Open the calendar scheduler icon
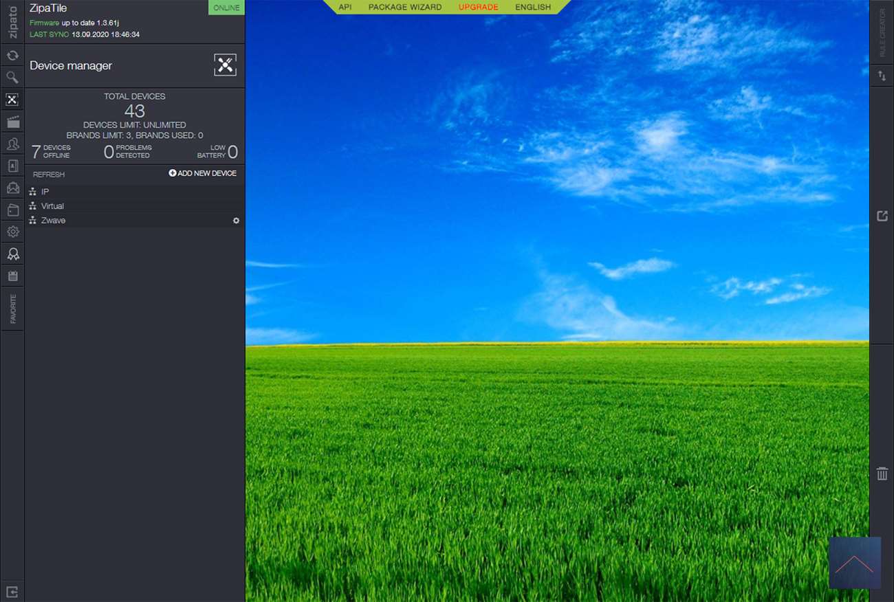 pyautogui.click(x=12, y=276)
